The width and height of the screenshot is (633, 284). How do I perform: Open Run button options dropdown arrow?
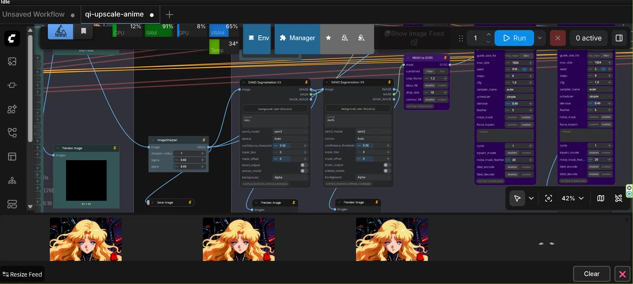[x=540, y=38]
